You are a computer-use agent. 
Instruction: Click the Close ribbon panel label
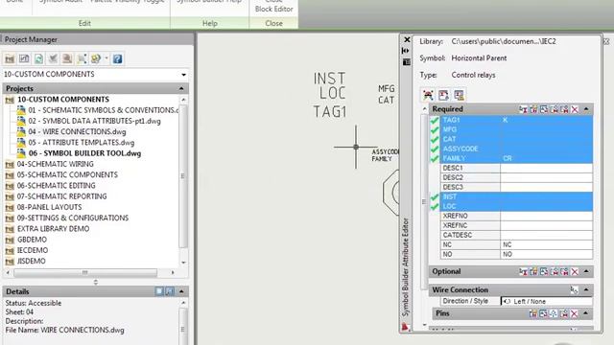point(273,23)
